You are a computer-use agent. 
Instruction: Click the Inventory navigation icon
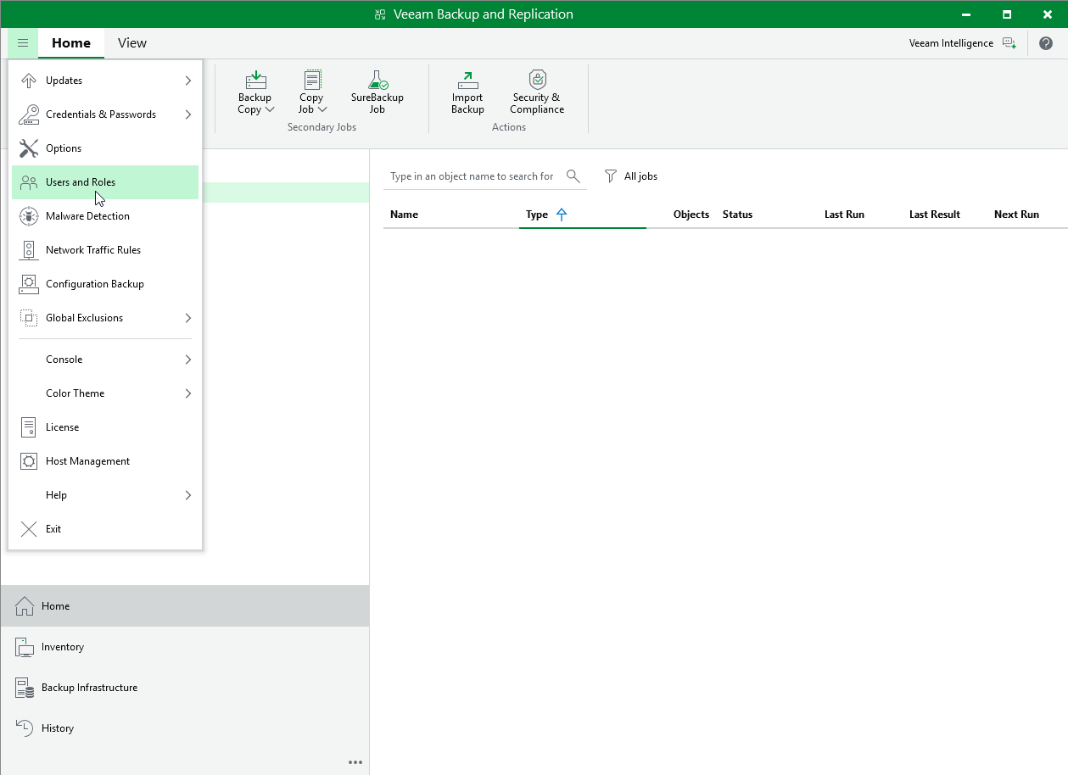25,647
